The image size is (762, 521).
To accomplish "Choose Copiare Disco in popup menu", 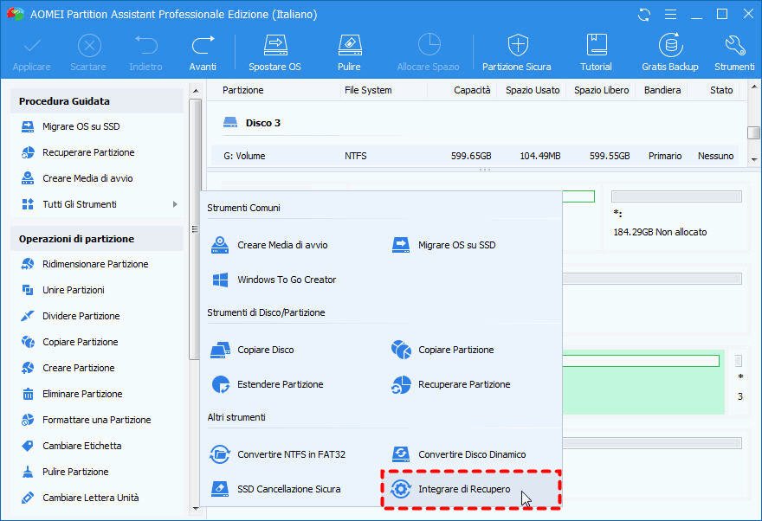I will pyautogui.click(x=253, y=351).
